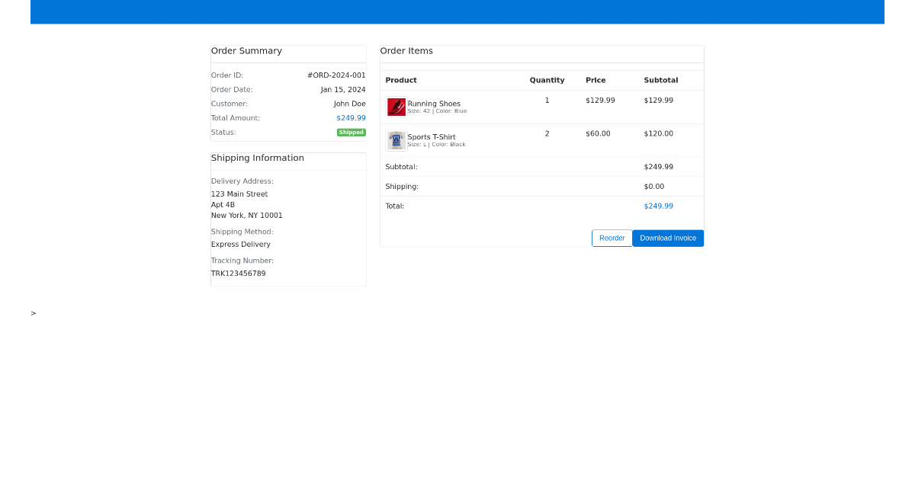The width and height of the screenshot is (915, 480).
Task: Click the blue Total $249.99 in Order Items
Action: pos(658,206)
